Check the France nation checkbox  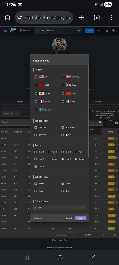tap(36, 101)
